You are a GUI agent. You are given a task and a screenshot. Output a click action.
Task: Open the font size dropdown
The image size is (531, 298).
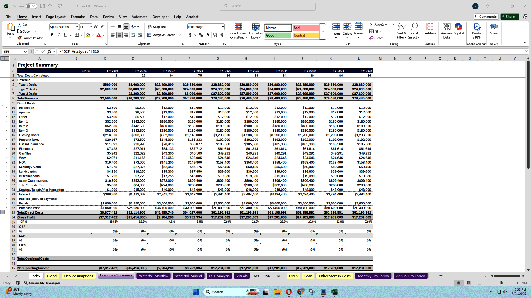[90, 27]
